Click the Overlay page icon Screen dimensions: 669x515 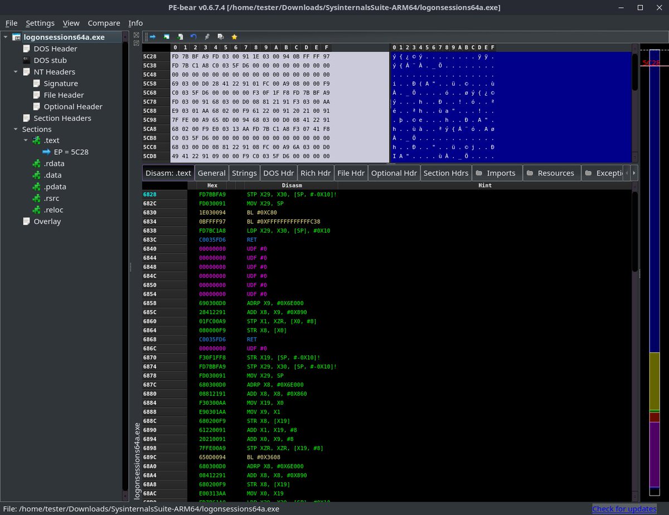pos(27,222)
